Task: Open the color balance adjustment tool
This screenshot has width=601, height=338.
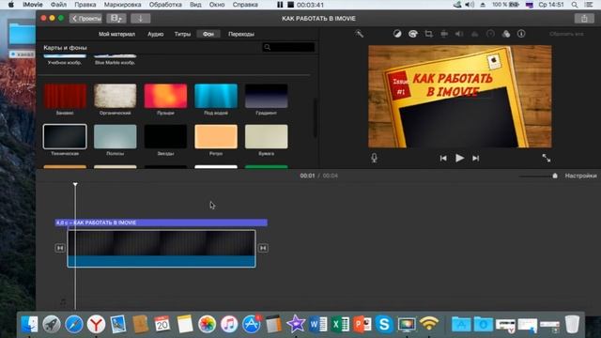Action: (397, 34)
